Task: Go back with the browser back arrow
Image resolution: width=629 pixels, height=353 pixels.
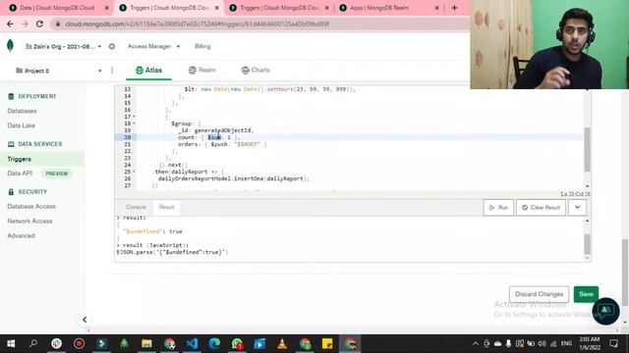Action: [x=11, y=24]
